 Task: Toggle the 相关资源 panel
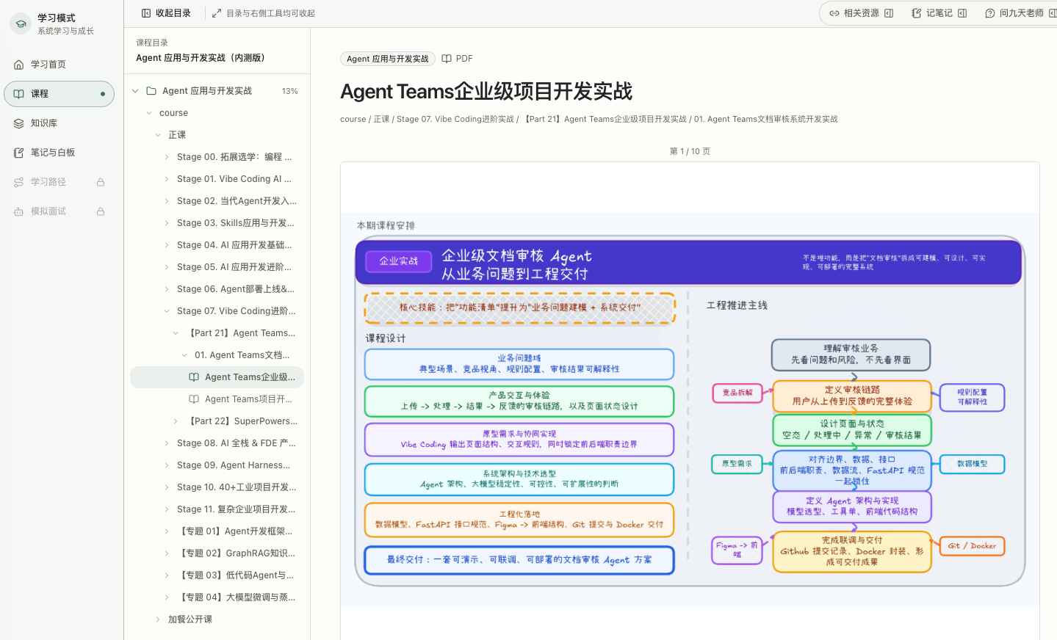861,13
